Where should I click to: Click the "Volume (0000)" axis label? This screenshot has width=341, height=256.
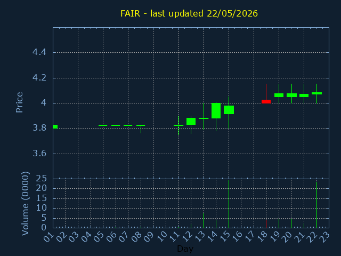[25, 203]
